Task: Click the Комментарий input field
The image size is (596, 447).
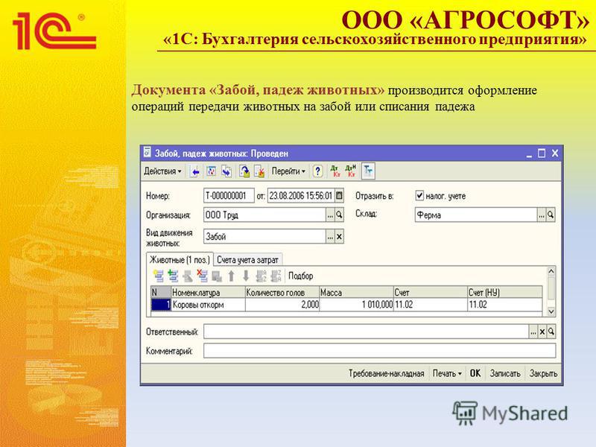Action: (379, 350)
